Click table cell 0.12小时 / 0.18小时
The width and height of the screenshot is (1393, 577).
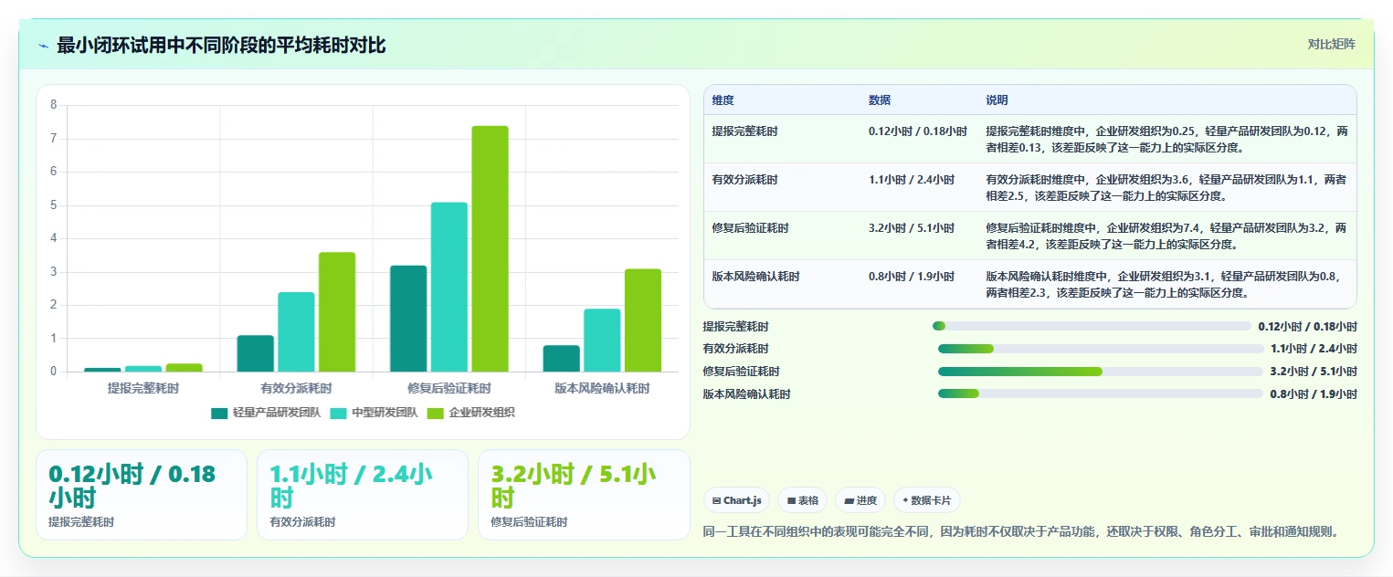[x=918, y=131]
